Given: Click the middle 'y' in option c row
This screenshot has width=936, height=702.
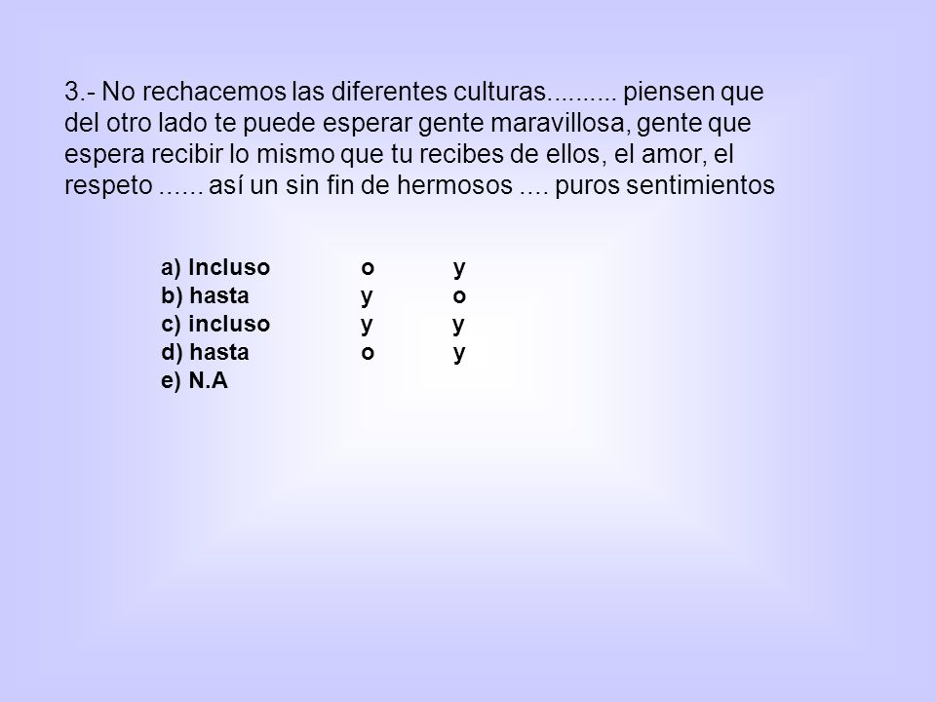Looking at the screenshot, I should tap(367, 326).
